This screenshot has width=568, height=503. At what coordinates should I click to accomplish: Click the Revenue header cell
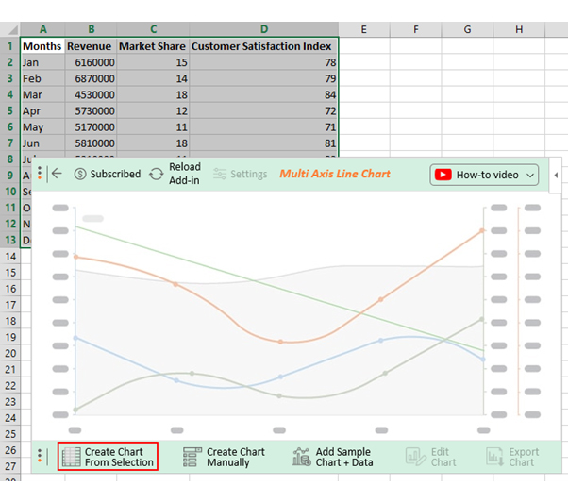91,46
